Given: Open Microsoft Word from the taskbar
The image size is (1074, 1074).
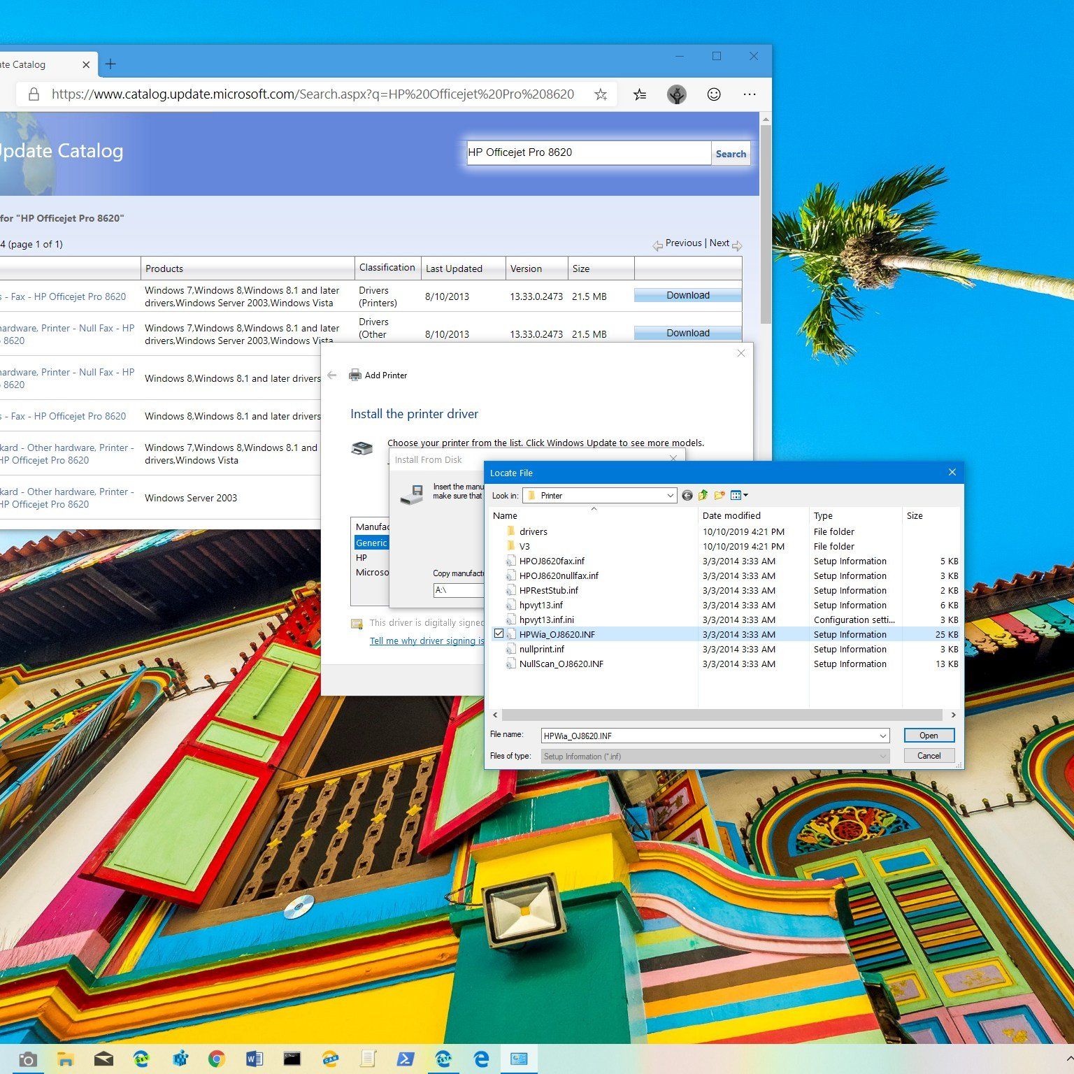Looking at the screenshot, I should tap(254, 1059).
